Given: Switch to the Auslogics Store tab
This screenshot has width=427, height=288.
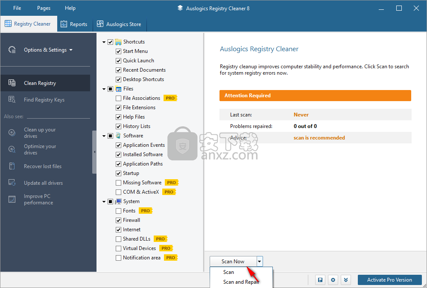Looking at the screenshot, I should pos(120,24).
